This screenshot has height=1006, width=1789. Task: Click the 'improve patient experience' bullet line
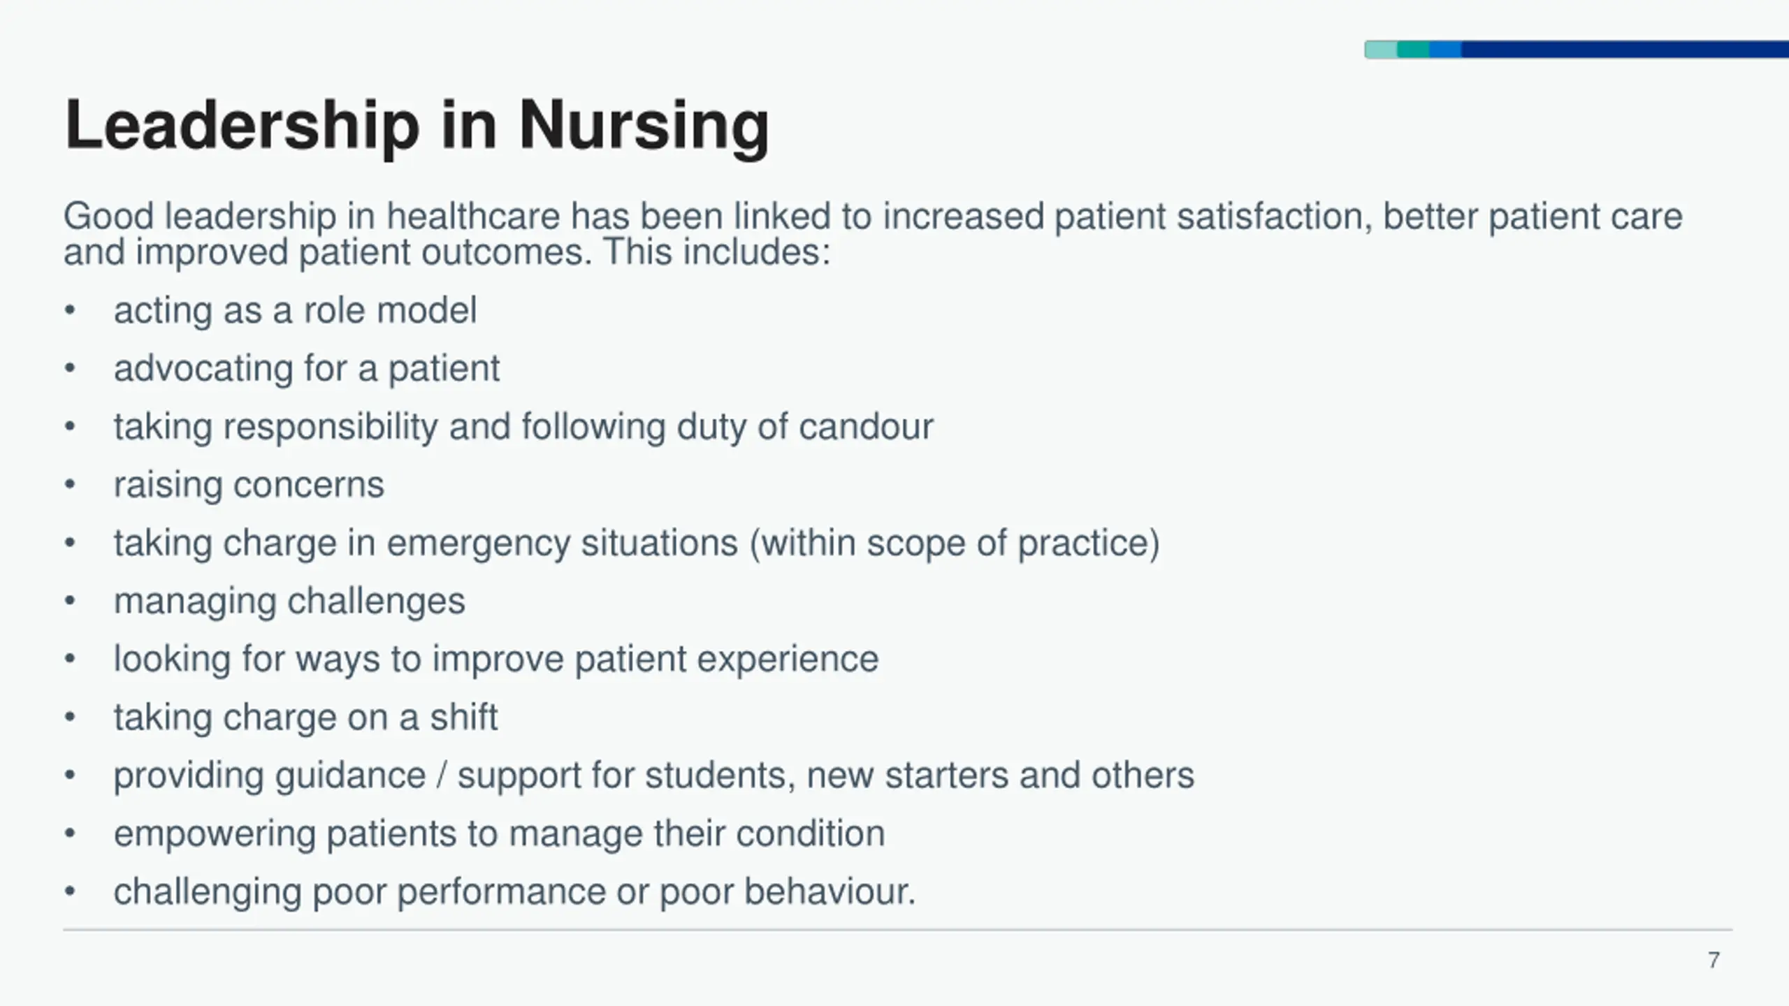pyautogui.click(x=496, y=659)
